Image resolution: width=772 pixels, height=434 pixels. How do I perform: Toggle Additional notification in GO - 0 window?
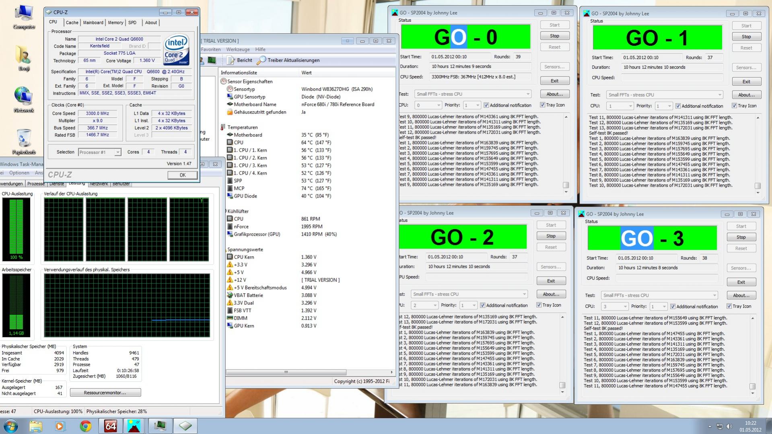point(486,105)
